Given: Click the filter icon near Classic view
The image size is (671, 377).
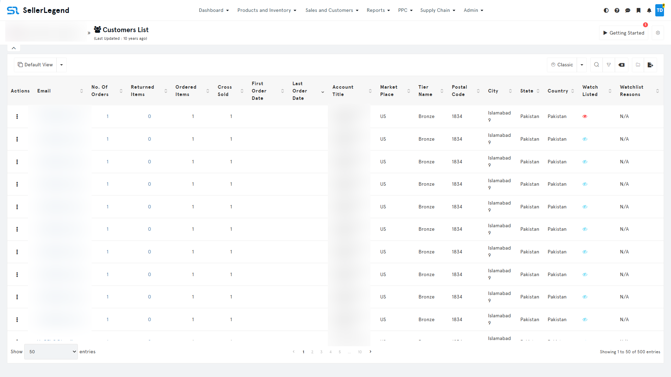Looking at the screenshot, I should (609, 65).
